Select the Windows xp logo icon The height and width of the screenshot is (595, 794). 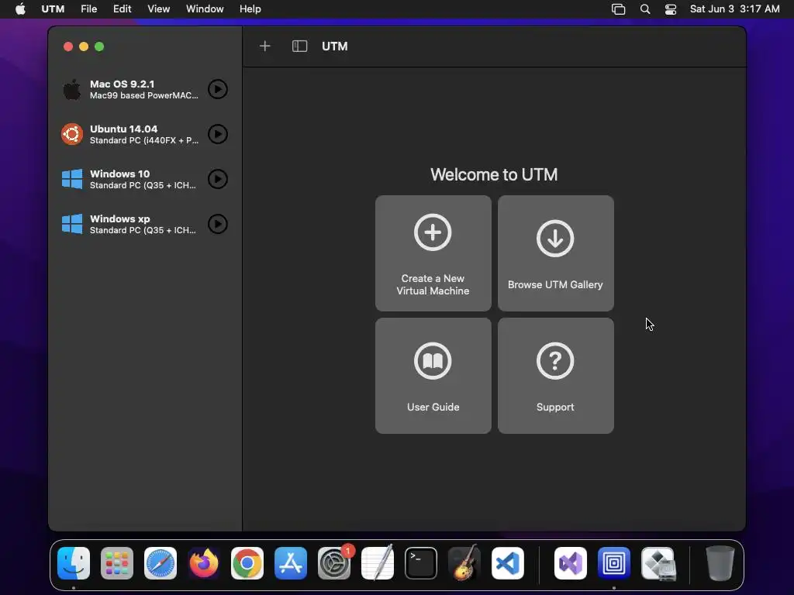(x=72, y=224)
